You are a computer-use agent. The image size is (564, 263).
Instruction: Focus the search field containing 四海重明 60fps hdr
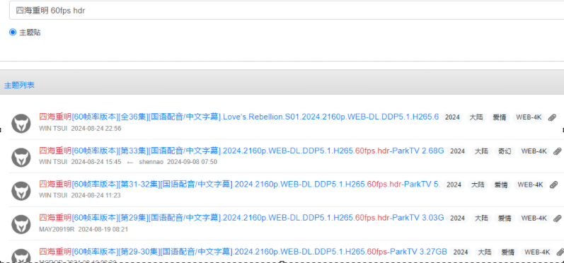point(287,11)
